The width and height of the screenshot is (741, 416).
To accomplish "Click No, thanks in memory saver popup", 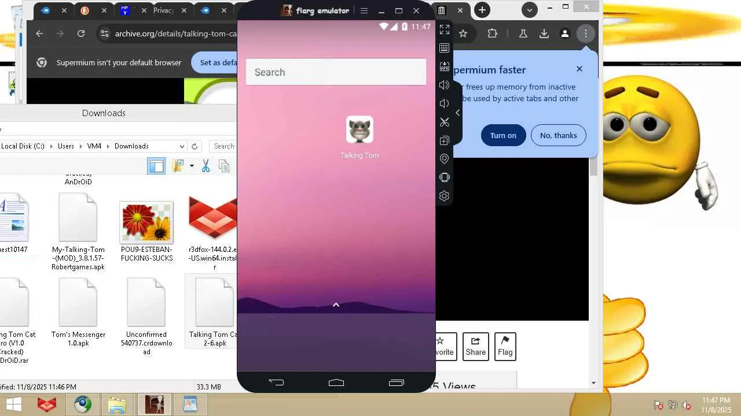I will (x=558, y=135).
